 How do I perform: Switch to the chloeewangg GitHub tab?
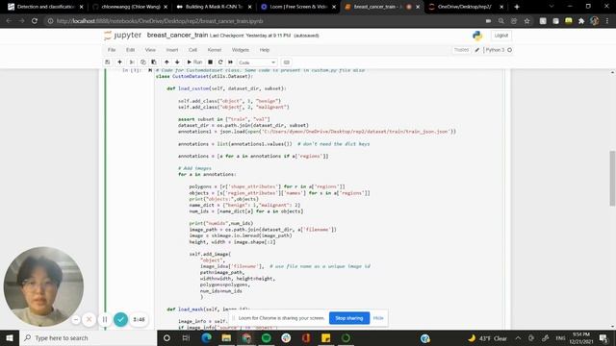130,7
